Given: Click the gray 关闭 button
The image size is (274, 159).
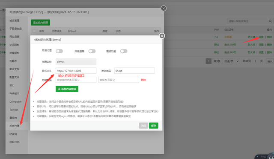Looking at the screenshot, I should (x=143, y=126).
